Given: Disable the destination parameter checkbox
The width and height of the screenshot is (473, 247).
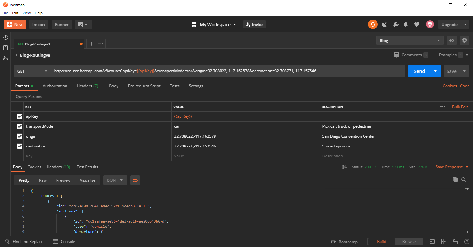Looking at the screenshot, I should pyautogui.click(x=20, y=146).
